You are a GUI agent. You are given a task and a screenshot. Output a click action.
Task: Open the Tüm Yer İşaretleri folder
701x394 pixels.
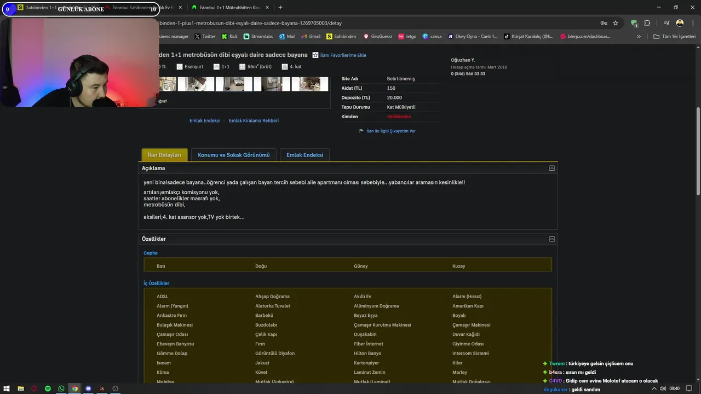(674, 37)
